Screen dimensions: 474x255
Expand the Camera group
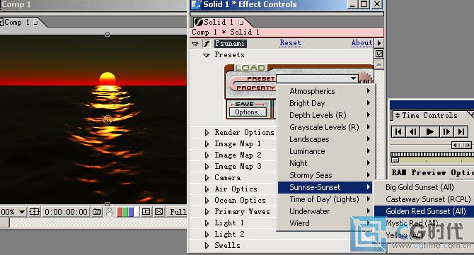coord(207,178)
